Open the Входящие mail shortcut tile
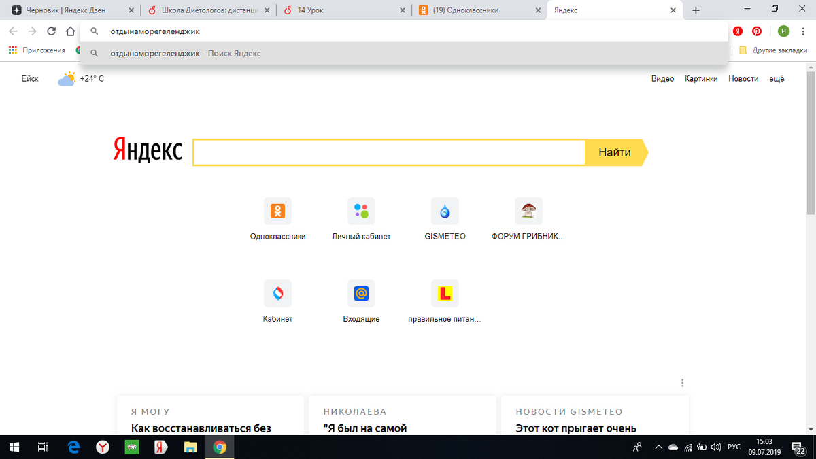The height and width of the screenshot is (459, 816). [361, 301]
